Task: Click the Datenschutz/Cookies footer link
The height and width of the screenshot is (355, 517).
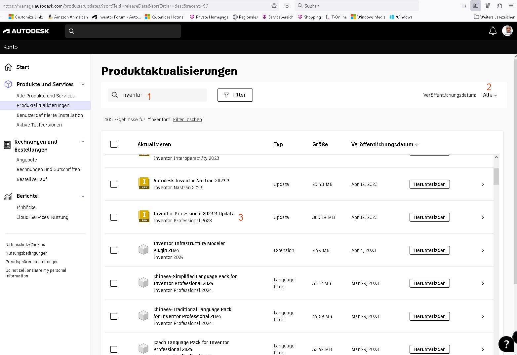Action: pyautogui.click(x=25, y=245)
